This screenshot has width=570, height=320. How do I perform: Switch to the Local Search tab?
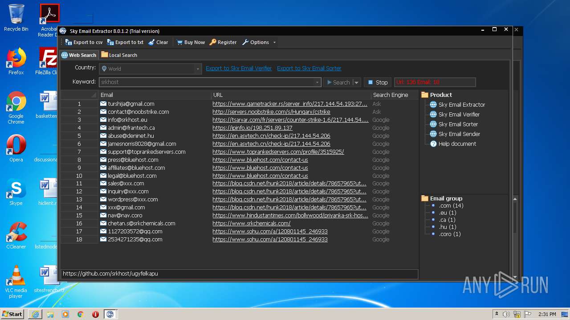119,55
